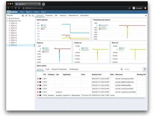Terminate session with PID 2077
Screen dimensions: 154x116
(38, 92)
